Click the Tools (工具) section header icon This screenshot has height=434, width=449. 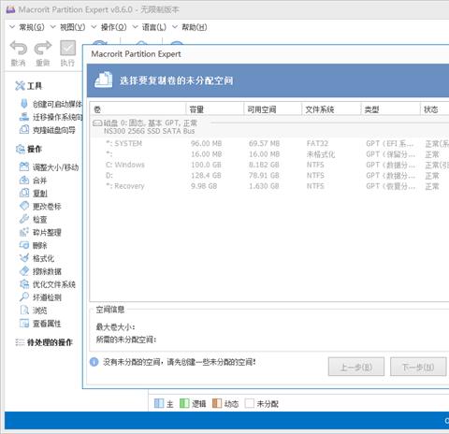click(x=20, y=85)
